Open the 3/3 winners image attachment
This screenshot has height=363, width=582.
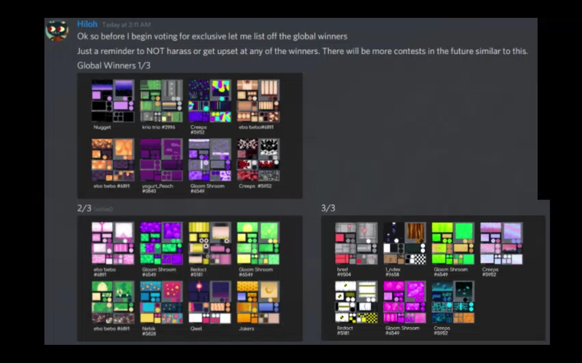click(x=433, y=278)
